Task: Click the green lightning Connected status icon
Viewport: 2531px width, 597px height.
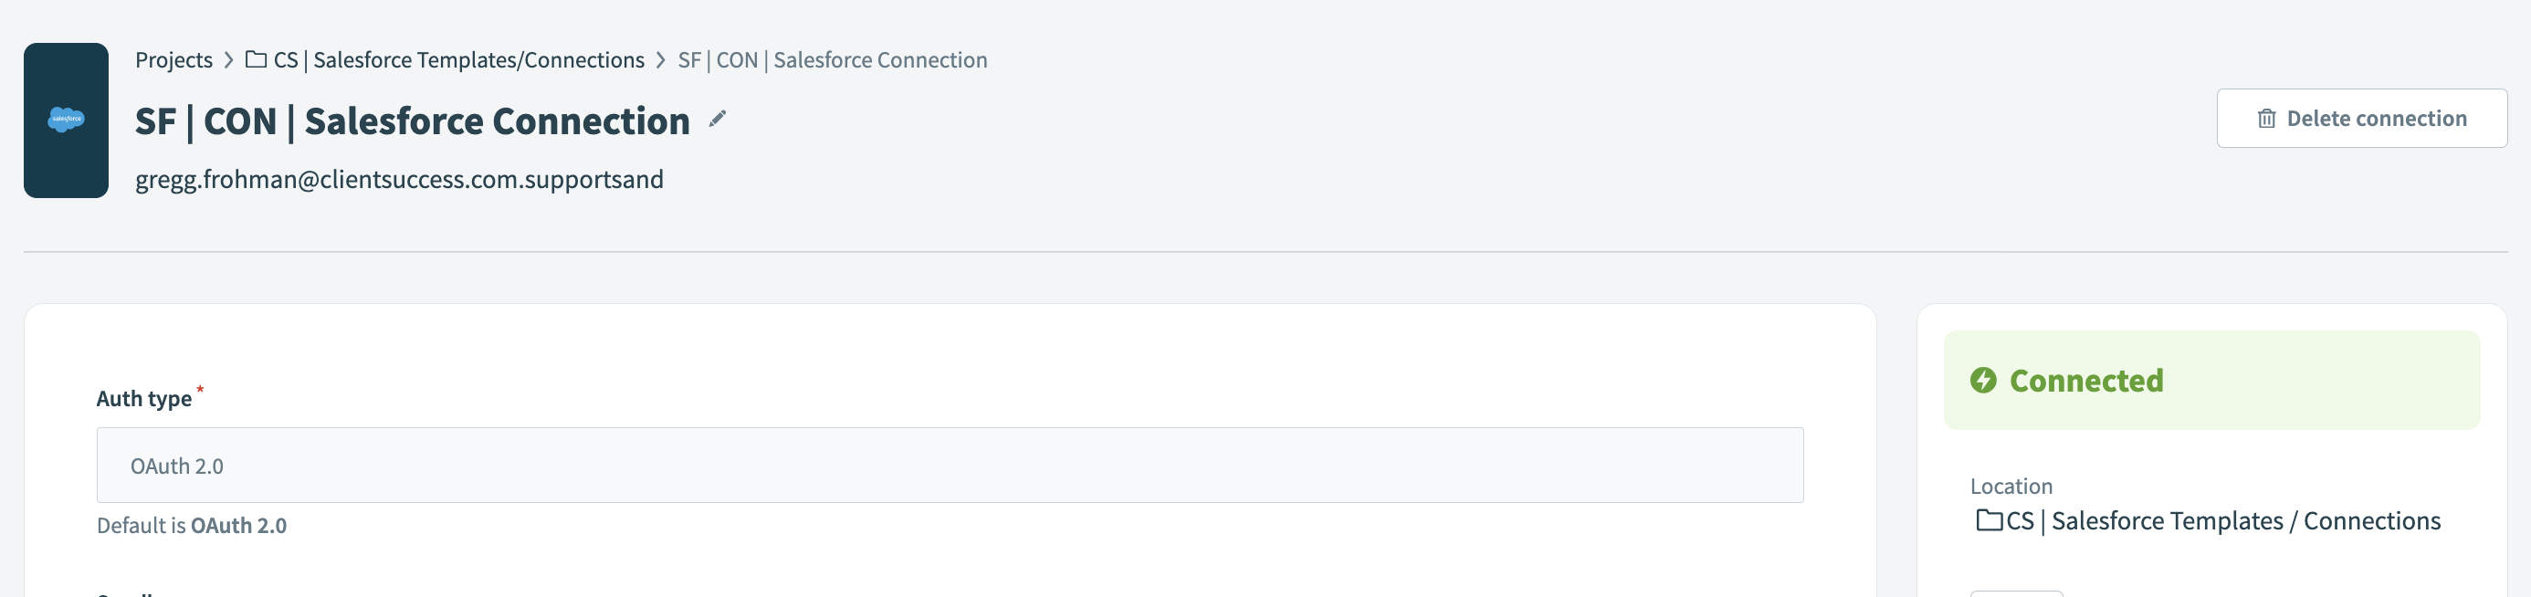Action: 1983,380
